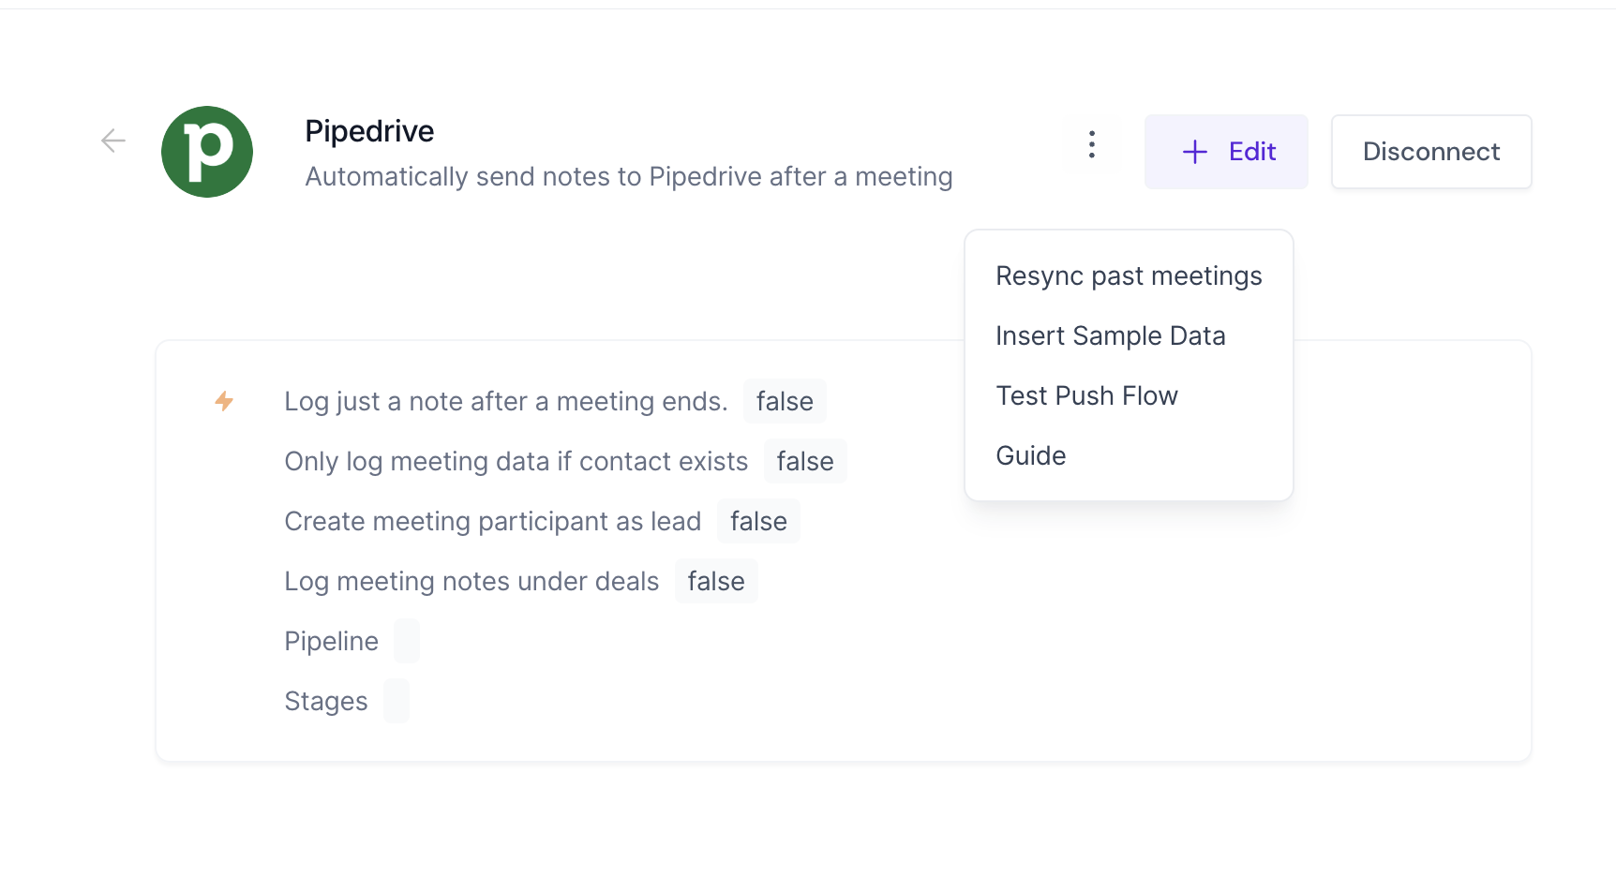The image size is (1616, 877).
Task: Choose Insert Sample Data menu item
Action: [x=1110, y=336]
